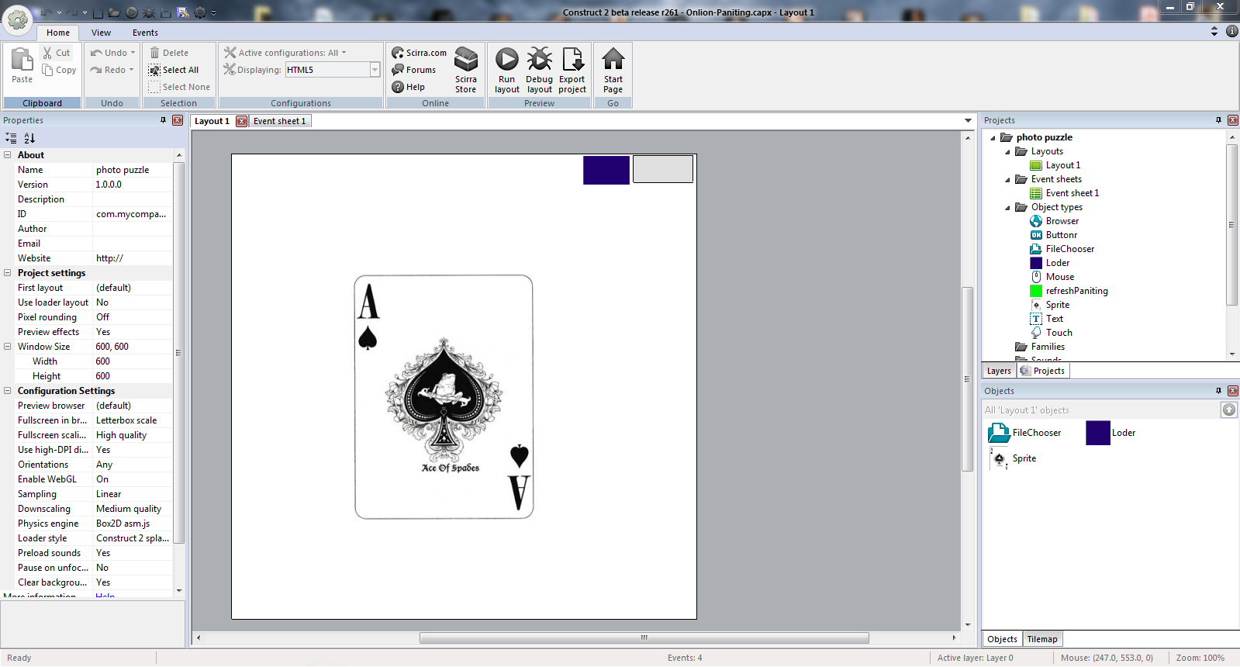Screen dimensions: 1240x667
Task: Open the Forums link icon
Action: [398, 70]
